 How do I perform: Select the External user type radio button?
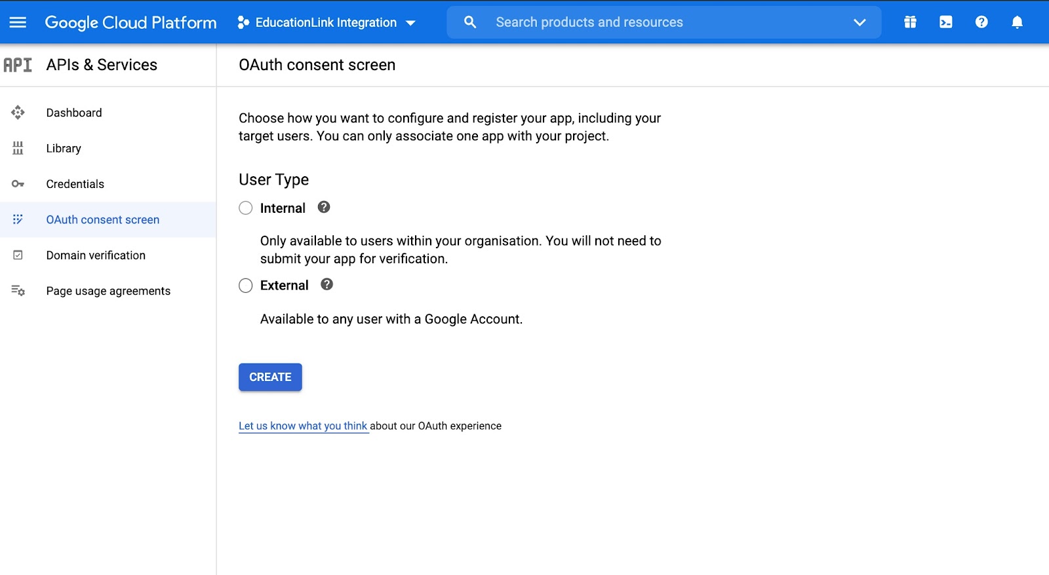click(x=246, y=286)
